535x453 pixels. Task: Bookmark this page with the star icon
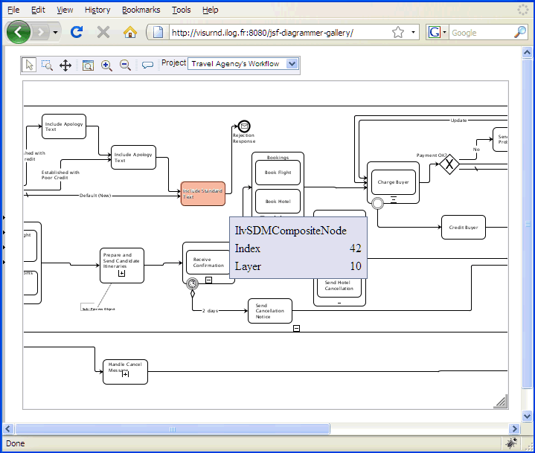(x=398, y=32)
